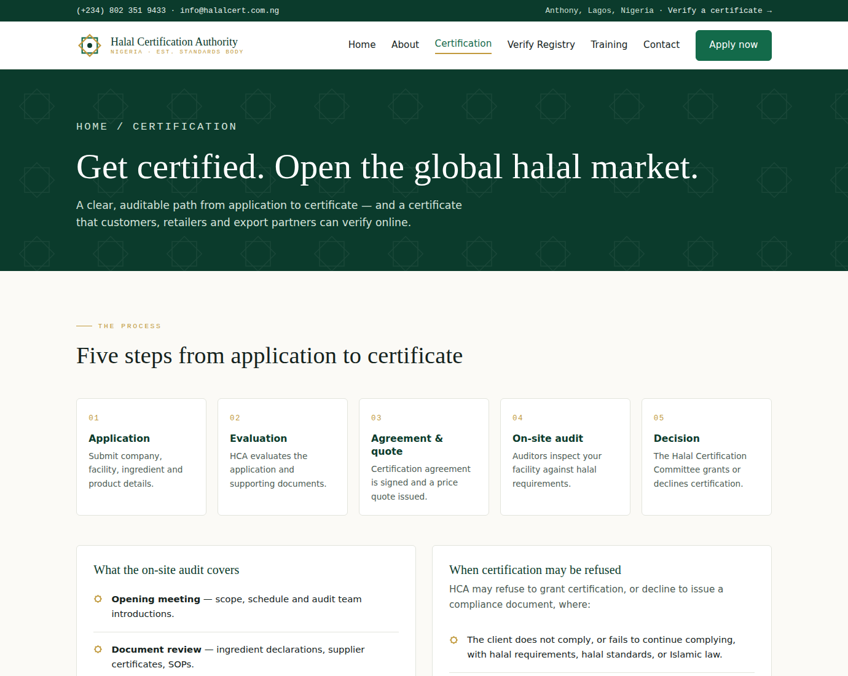Viewport: 848px width, 676px height.
Task: Open the Training page
Action: click(609, 44)
